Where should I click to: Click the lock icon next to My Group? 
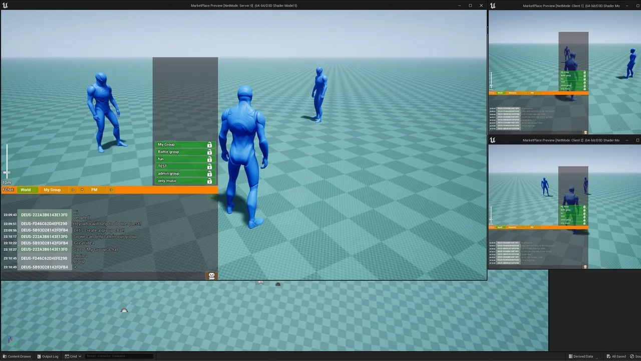point(209,144)
